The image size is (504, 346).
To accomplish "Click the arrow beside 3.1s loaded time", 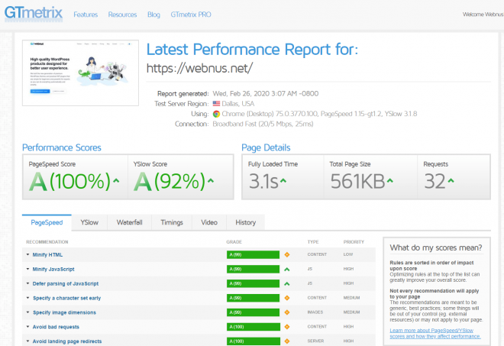I will click(283, 181).
